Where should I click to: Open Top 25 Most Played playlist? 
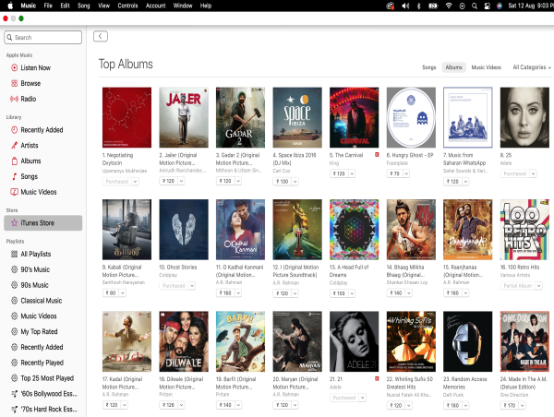[x=43, y=378]
